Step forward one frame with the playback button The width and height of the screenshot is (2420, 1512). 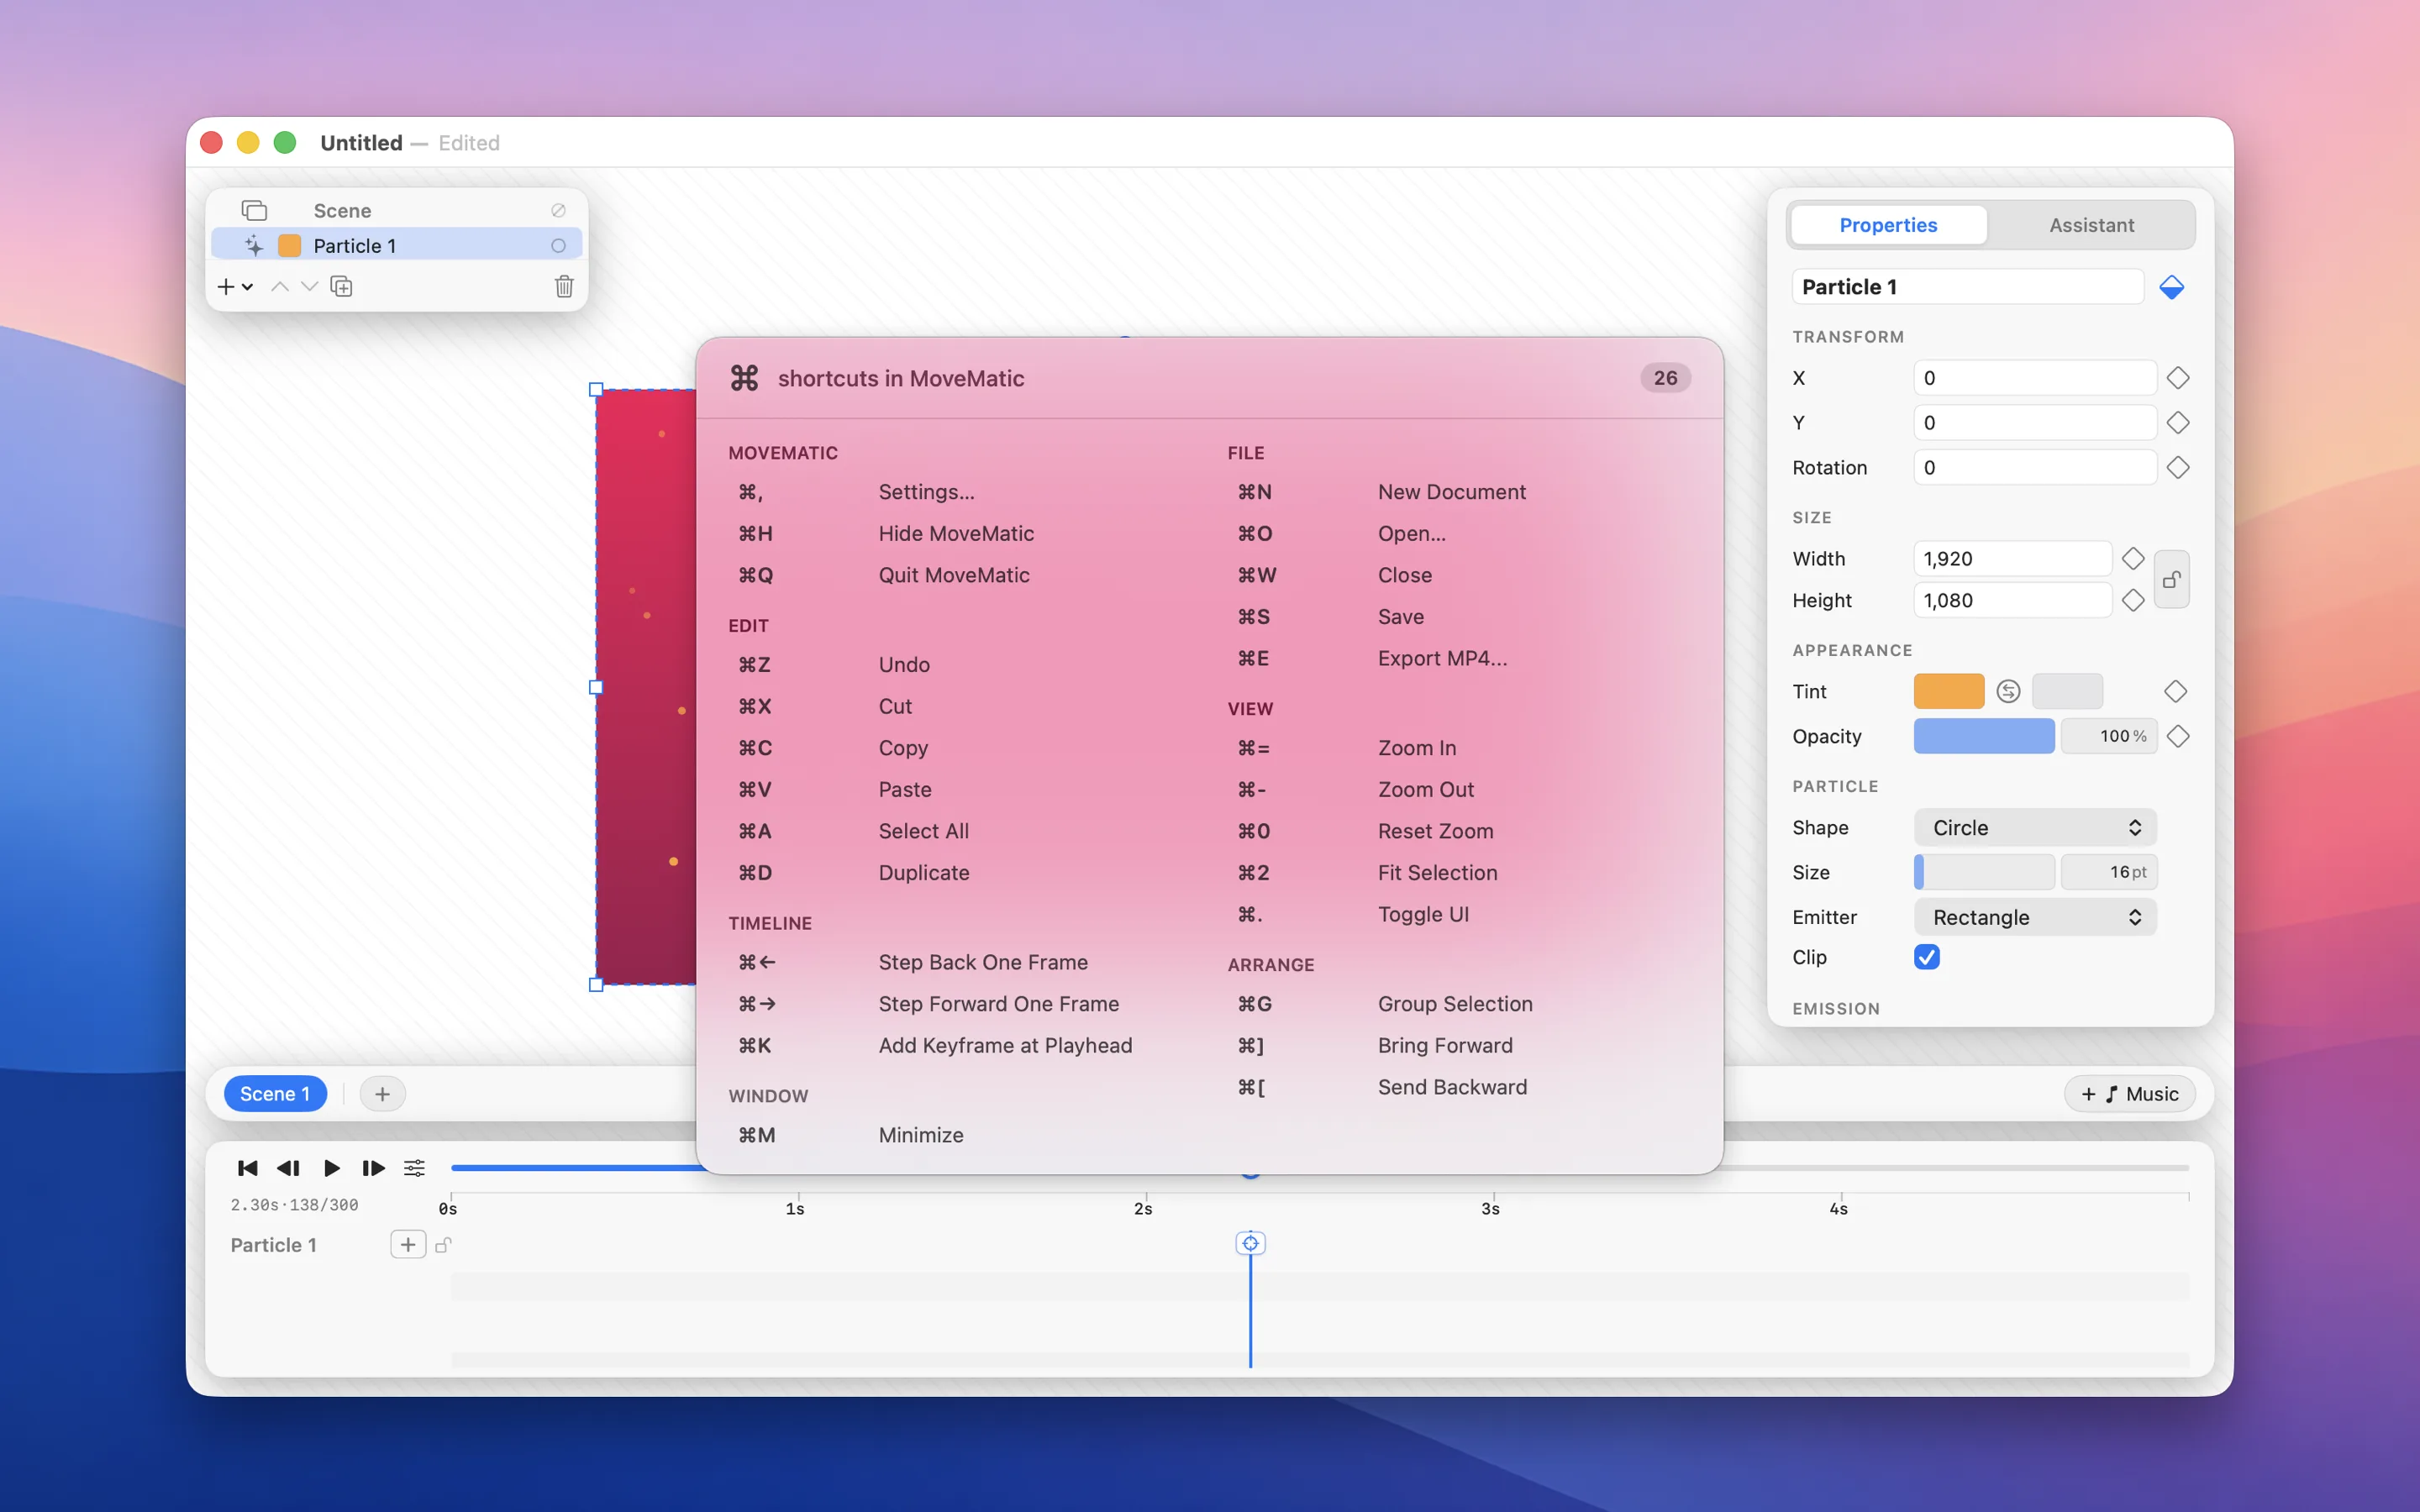click(373, 1168)
